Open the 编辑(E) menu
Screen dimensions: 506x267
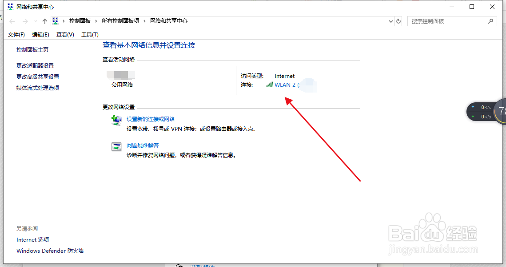(40, 35)
